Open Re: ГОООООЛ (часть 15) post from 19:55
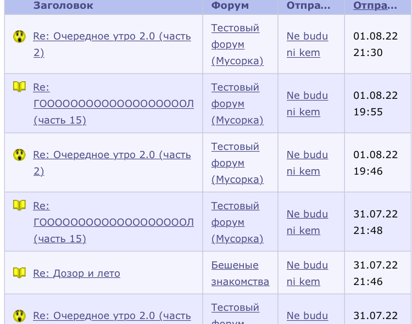Screen dimensions: 412x324 (x=114, y=104)
